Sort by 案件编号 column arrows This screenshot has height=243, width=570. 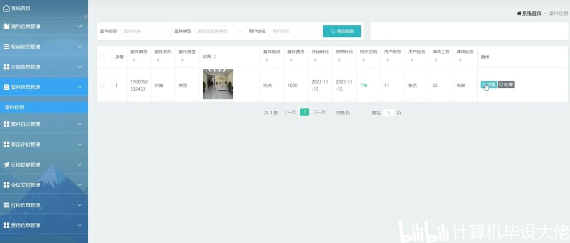tap(134, 60)
